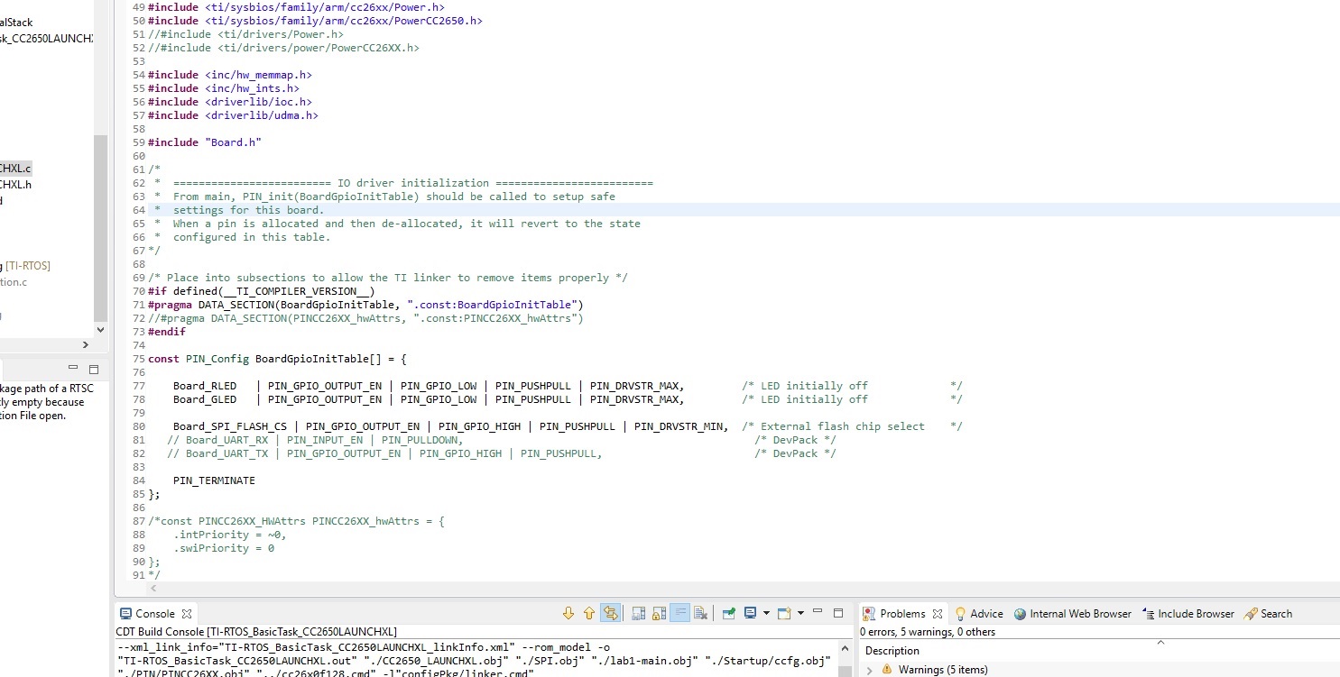Click the 'const PIN_Config BoardGpioInitTable[]' line
Image resolution: width=1340 pixels, height=677 pixels.
tap(277, 359)
